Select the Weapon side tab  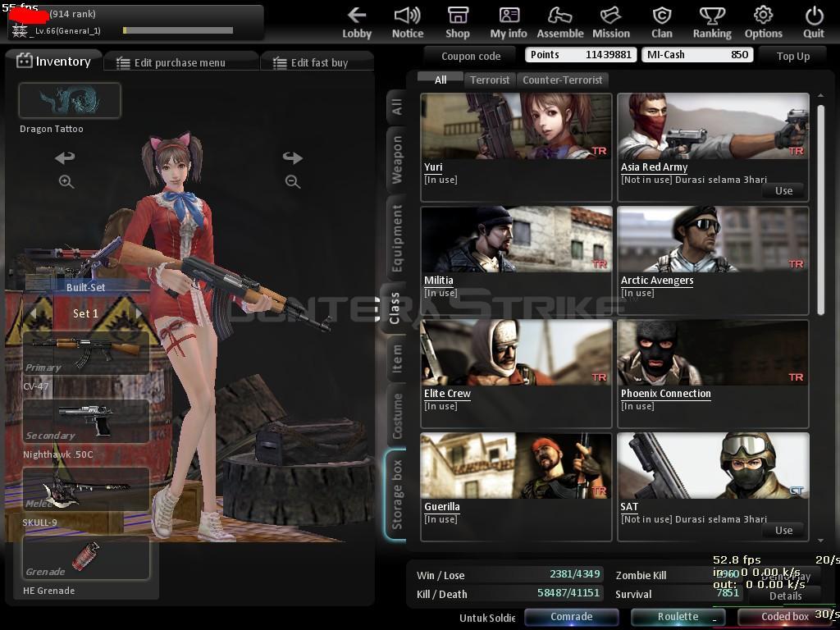coord(397,160)
